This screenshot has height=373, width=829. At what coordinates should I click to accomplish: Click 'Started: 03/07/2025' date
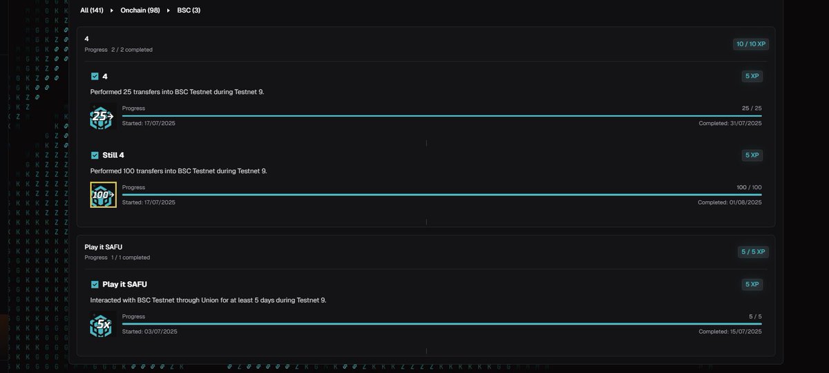[x=150, y=332]
